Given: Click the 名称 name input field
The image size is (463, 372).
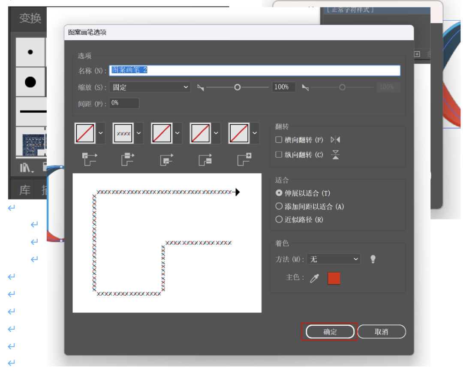Looking at the screenshot, I should [x=255, y=70].
